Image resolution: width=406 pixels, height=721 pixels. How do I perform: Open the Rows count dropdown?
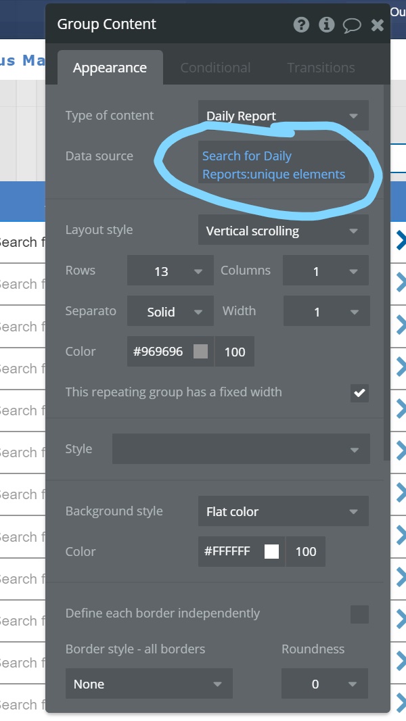[170, 271]
